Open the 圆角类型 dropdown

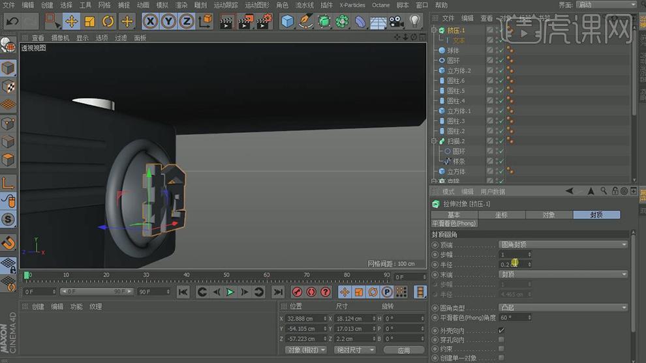coord(563,308)
